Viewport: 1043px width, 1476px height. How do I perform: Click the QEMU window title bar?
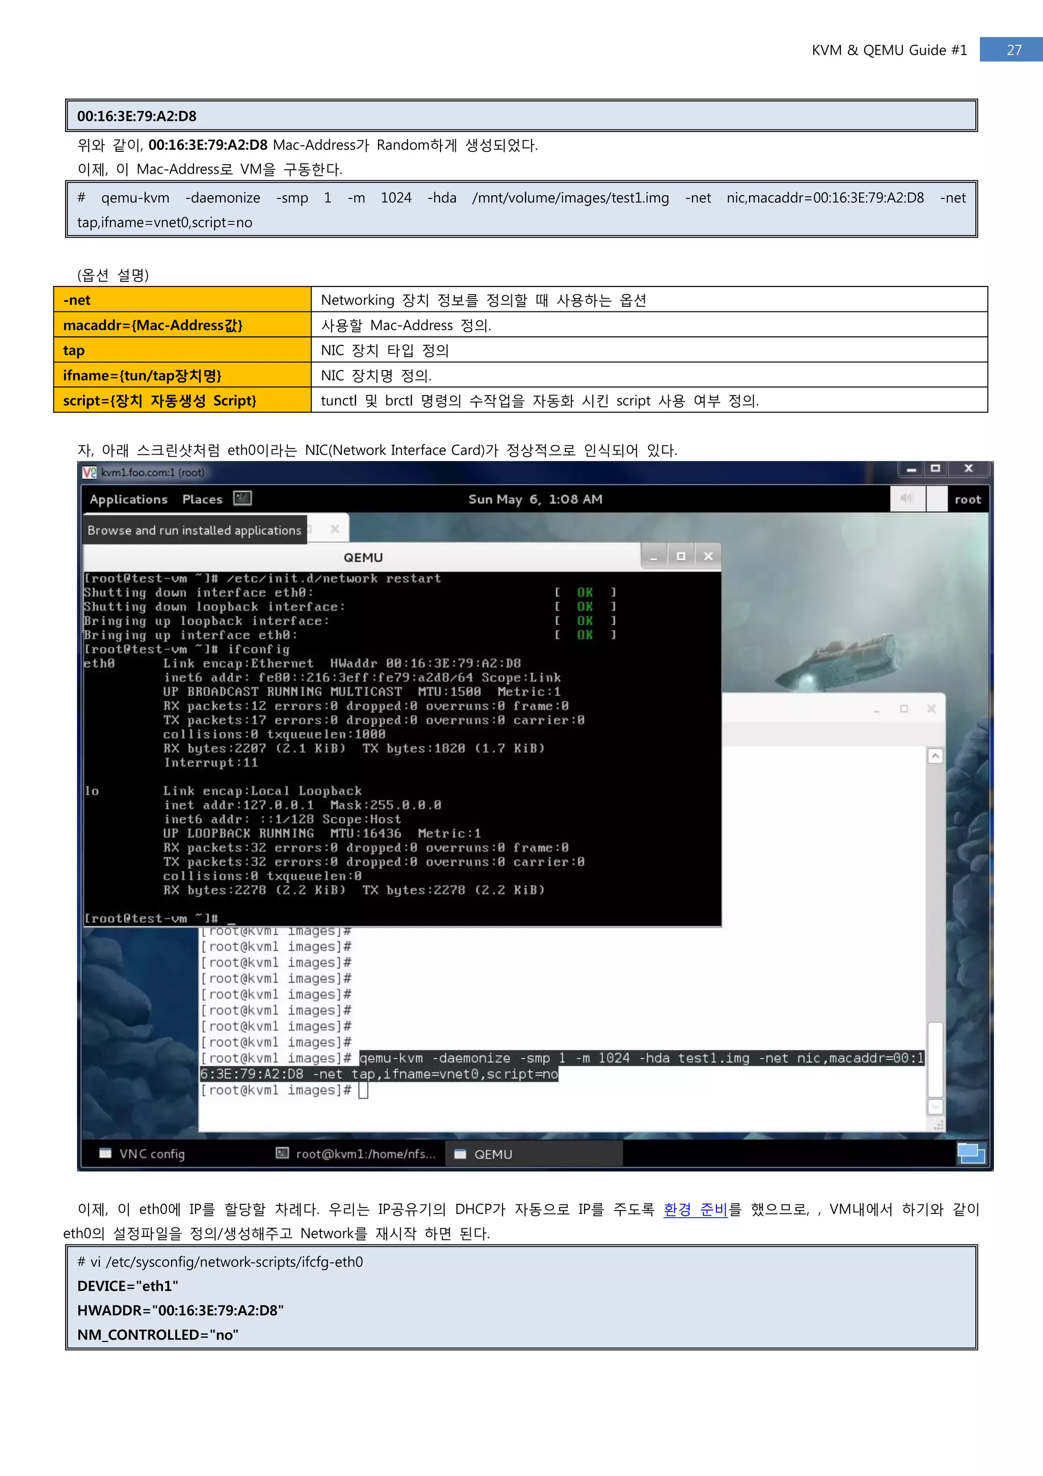[x=363, y=558]
